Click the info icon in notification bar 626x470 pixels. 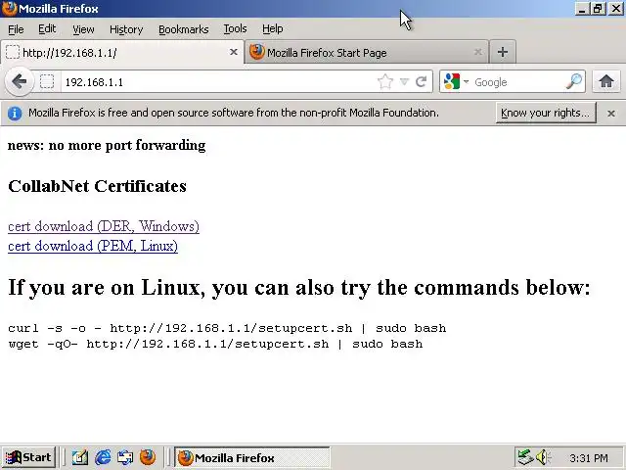15,114
